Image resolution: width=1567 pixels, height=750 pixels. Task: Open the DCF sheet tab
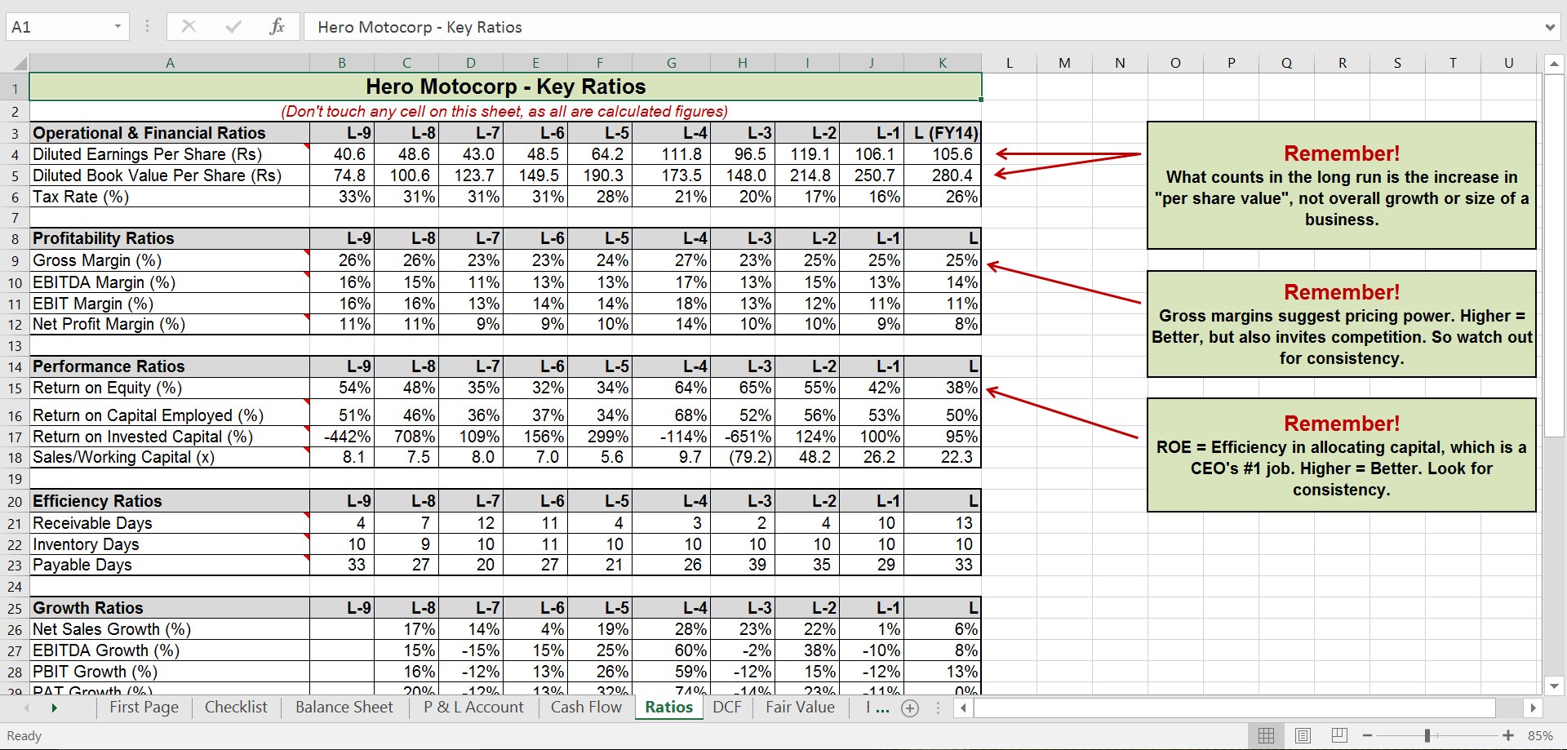(x=727, y=708)
